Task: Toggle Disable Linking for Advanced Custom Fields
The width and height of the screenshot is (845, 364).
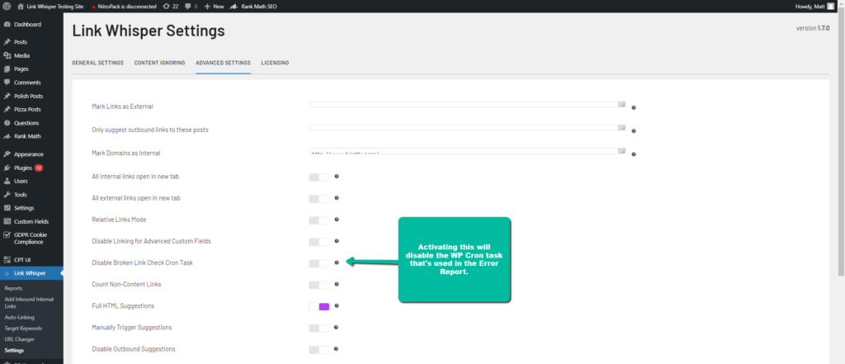Action: point(319,242)
